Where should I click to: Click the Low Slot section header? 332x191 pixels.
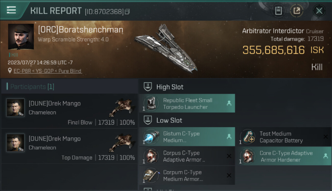169,120
